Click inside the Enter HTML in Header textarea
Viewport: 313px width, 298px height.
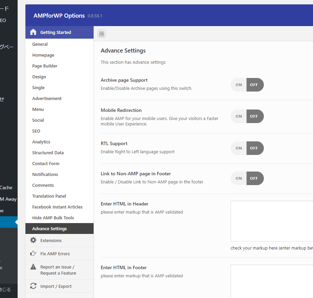tap(272, 221)
